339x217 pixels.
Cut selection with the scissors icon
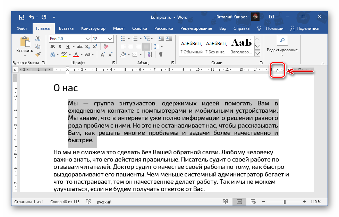pyautogui.click(x=38, y=38)
